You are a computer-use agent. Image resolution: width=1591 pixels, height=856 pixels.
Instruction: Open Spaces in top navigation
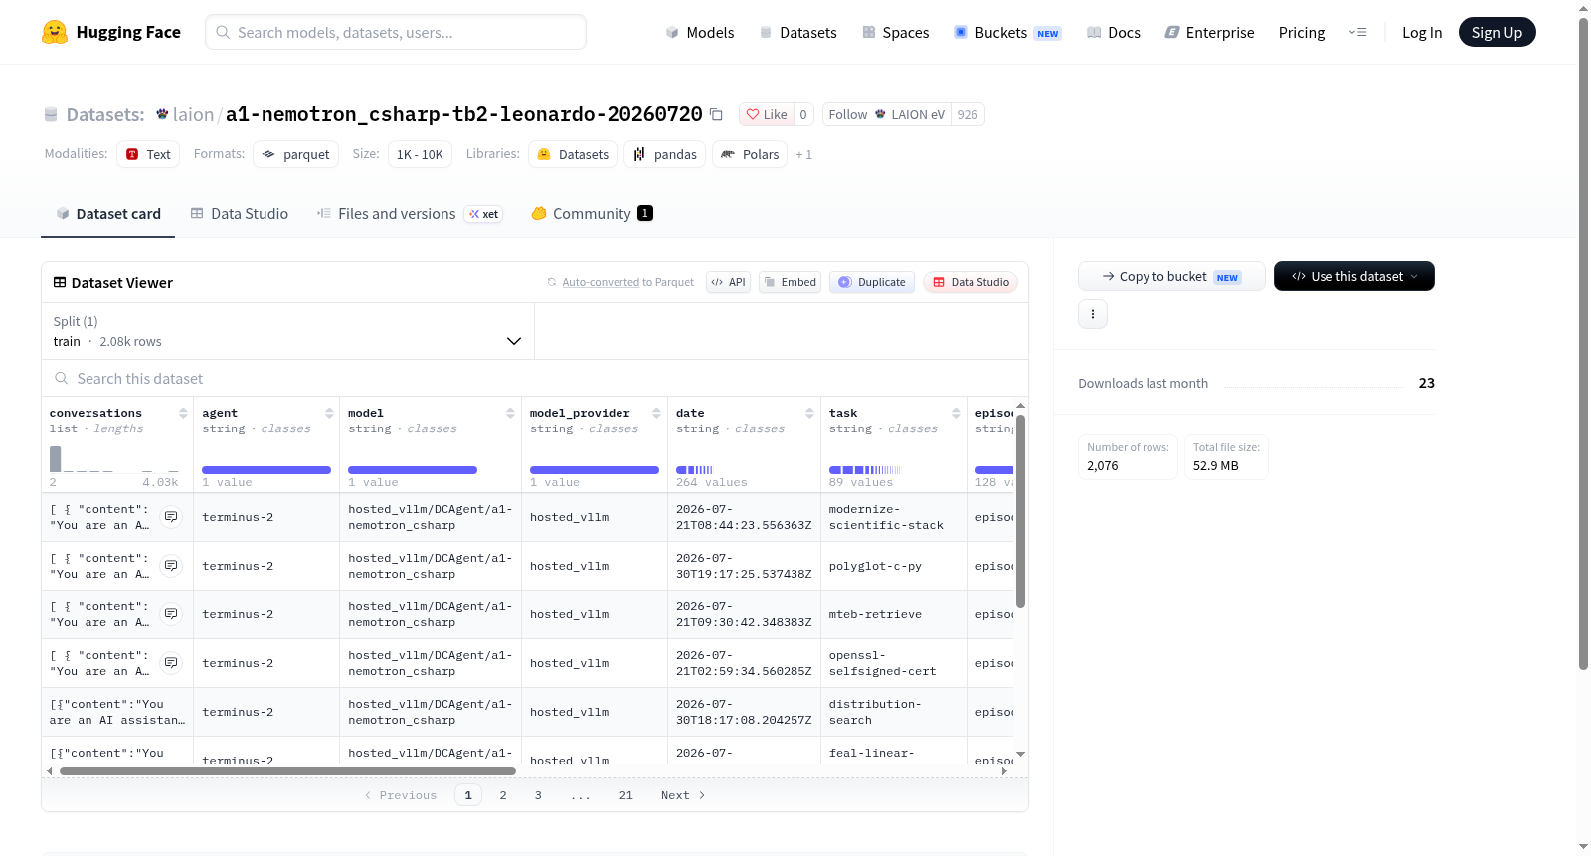[x=895, y=32]
